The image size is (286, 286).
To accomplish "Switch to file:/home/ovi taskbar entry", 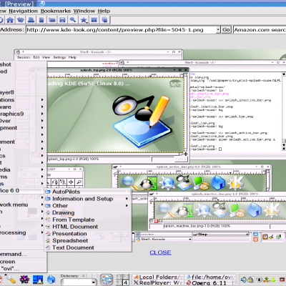I will pyautogui.click(x=211, y=277).
